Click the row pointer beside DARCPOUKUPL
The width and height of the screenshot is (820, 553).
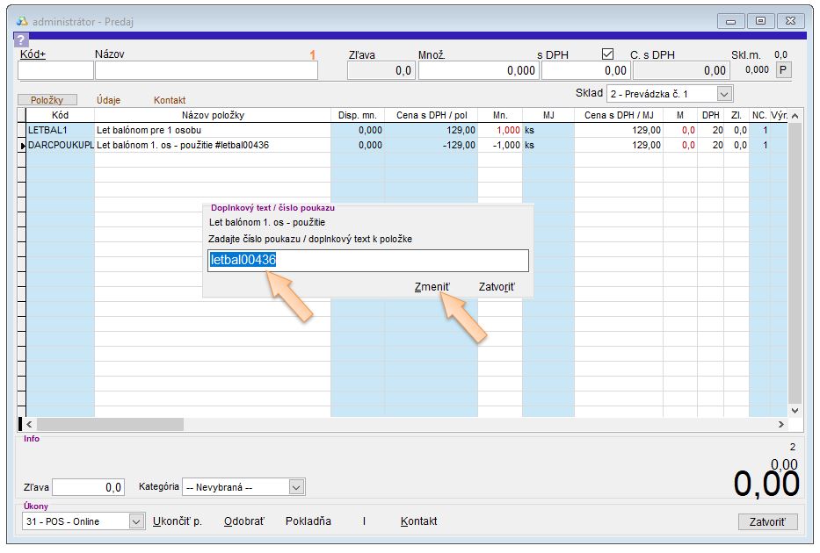(22, 146)
